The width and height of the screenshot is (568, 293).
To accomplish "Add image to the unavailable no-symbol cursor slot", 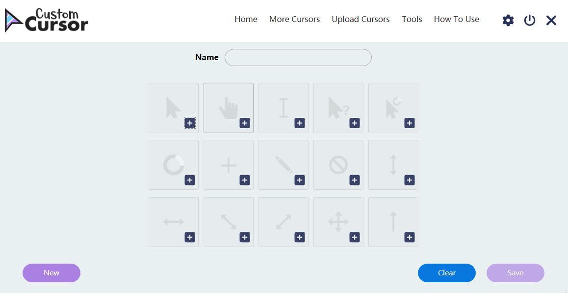I will pos(355,180).
